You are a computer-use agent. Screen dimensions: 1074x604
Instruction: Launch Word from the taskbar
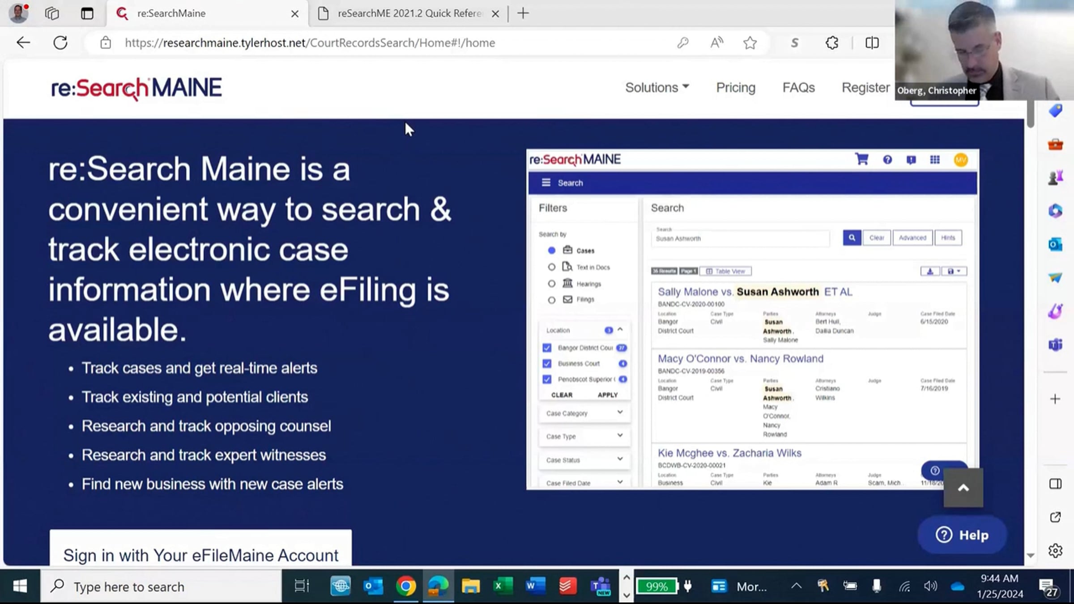point(536,586)
